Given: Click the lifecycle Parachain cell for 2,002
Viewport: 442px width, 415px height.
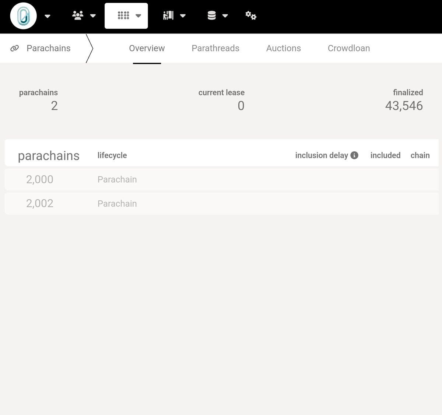Looking at the screenshot, I should (117, 204).
